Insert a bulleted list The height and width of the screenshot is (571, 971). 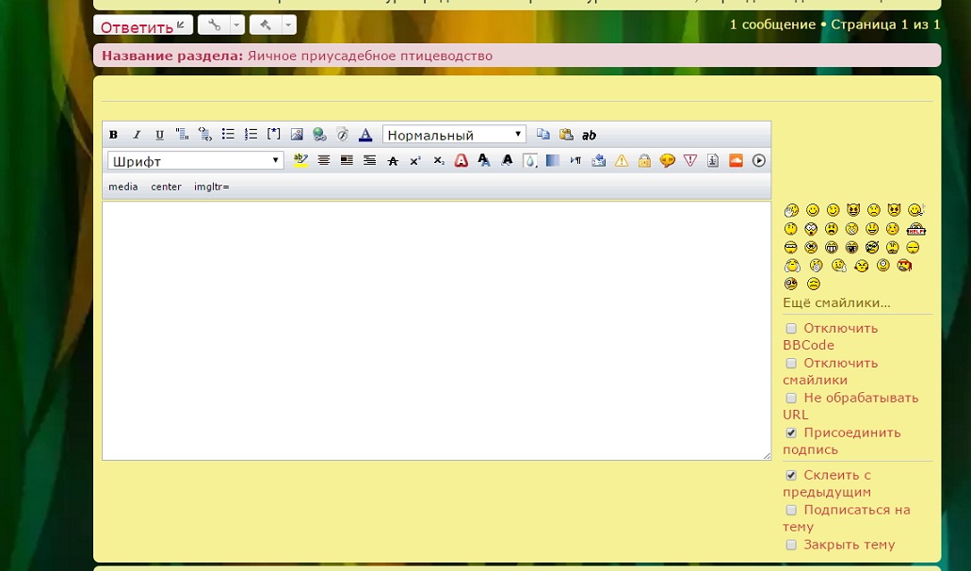tap(228, 135)
